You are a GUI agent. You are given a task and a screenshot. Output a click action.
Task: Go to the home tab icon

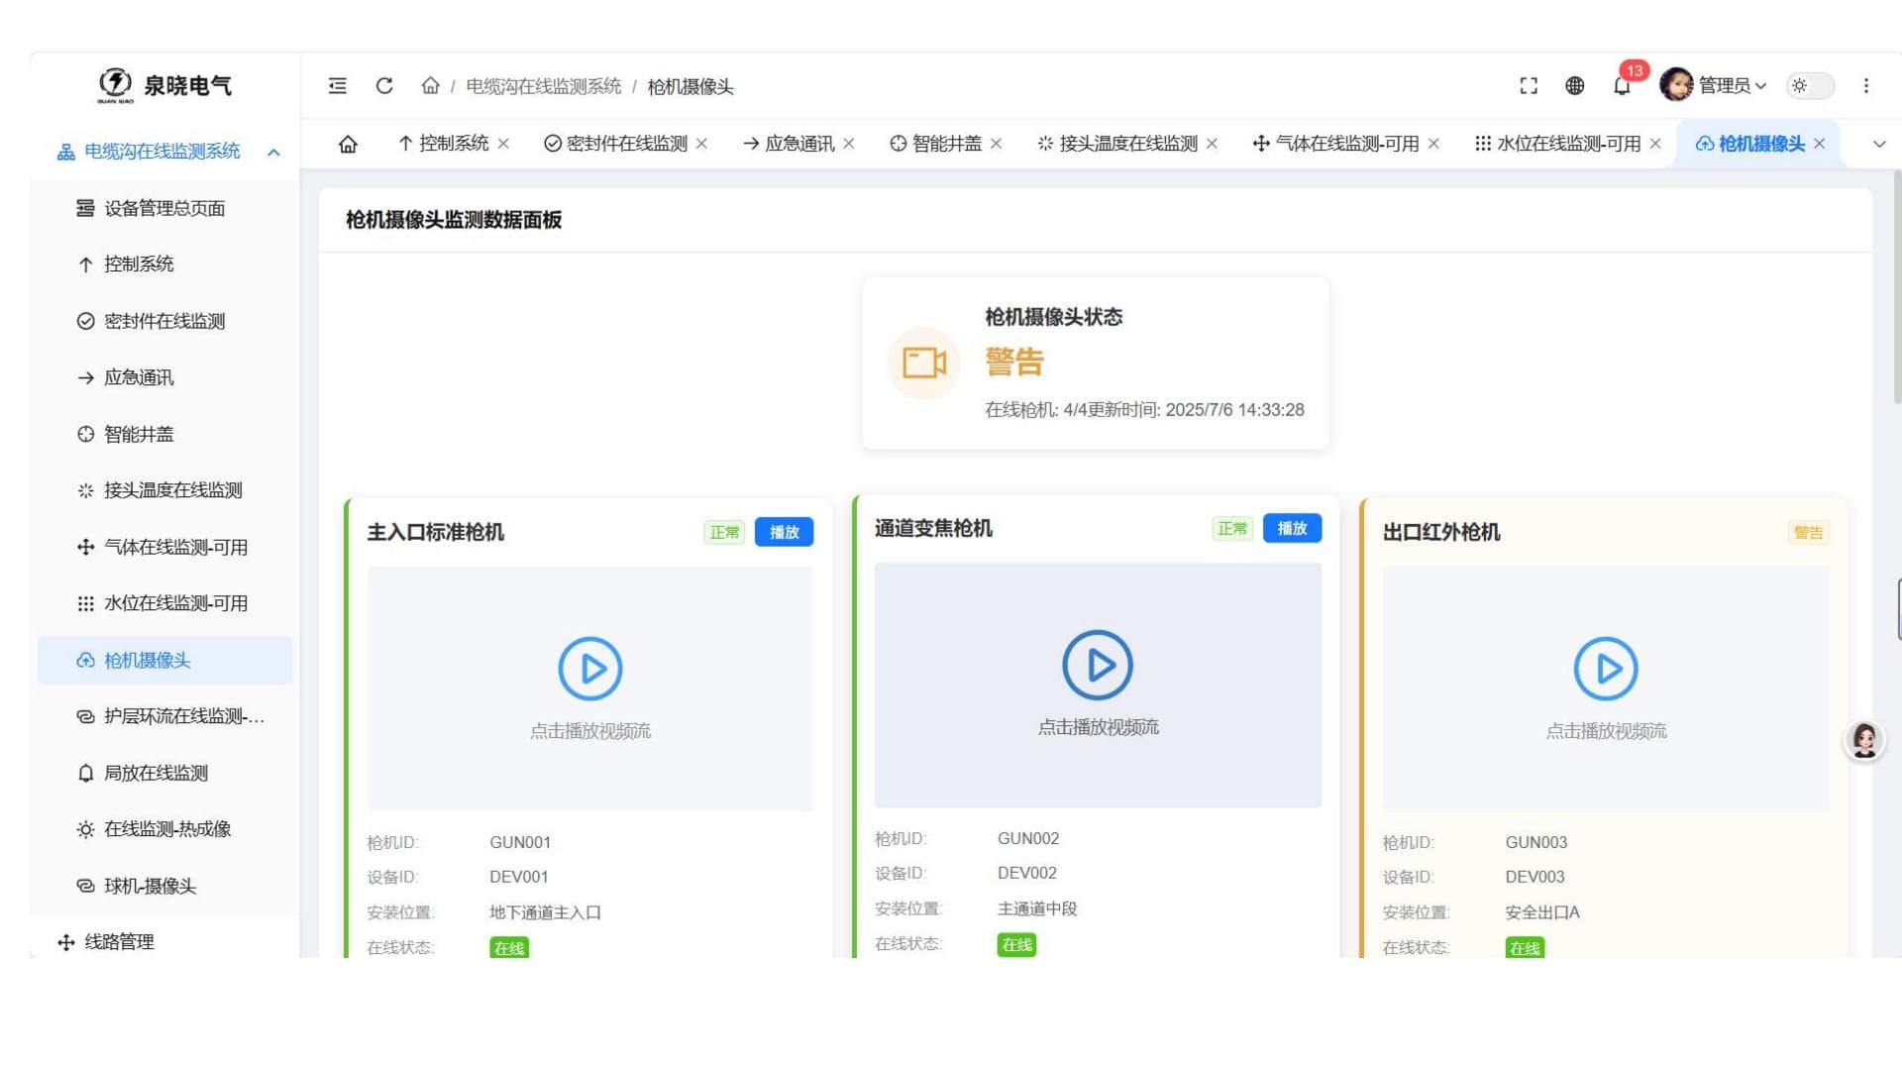(348, 145)
